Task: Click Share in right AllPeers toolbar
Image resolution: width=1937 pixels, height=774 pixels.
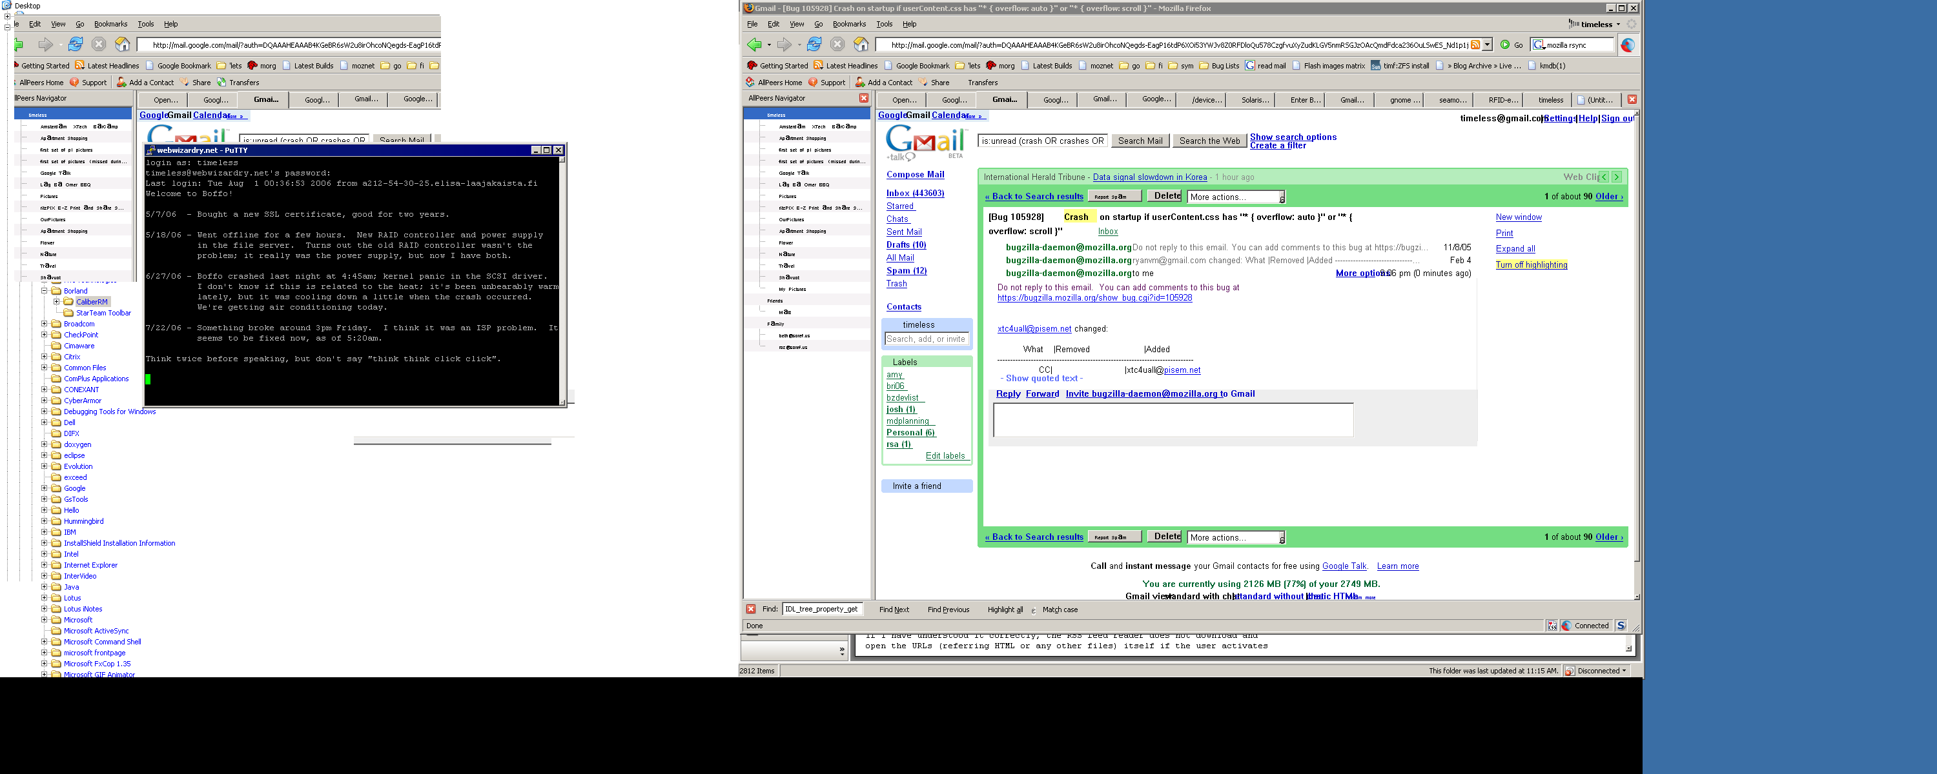Action: (x=934, y=83)
